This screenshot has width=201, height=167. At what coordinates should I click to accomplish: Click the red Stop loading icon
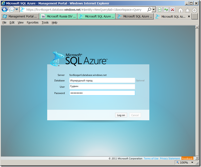click(173, 10)
